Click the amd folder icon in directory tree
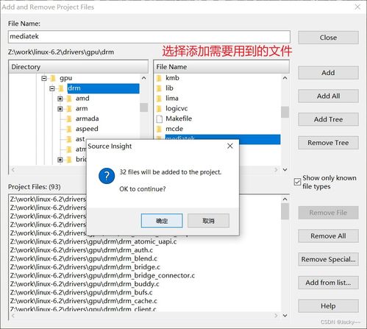 tap(69, 99)
